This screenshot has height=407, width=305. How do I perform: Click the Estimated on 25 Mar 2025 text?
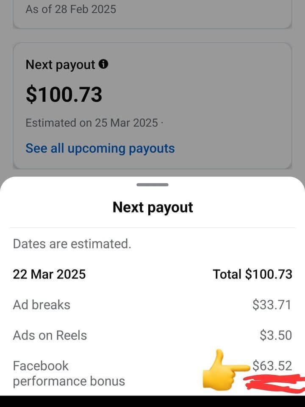coord(91,123)
